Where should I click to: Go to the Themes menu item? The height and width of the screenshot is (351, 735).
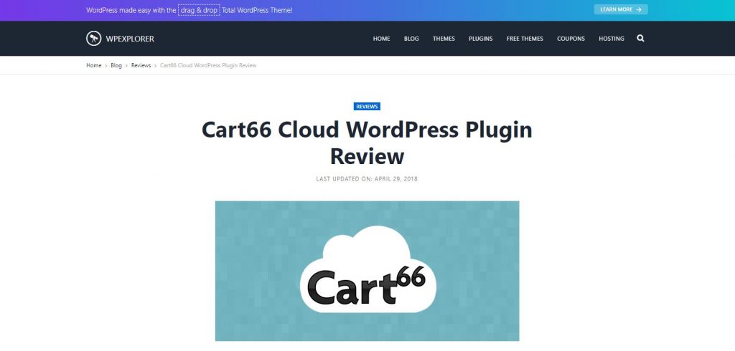pyautogui.click(x=444, y=39)
